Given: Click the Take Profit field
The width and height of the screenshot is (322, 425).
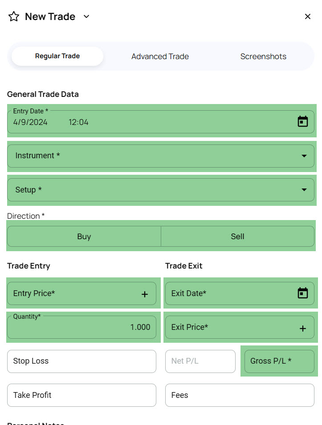Looking at the screenshot, I should click(82, 395).
